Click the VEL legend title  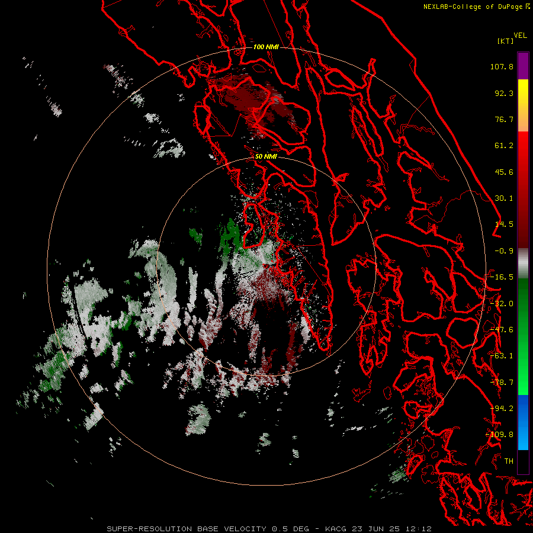point(520,36)
